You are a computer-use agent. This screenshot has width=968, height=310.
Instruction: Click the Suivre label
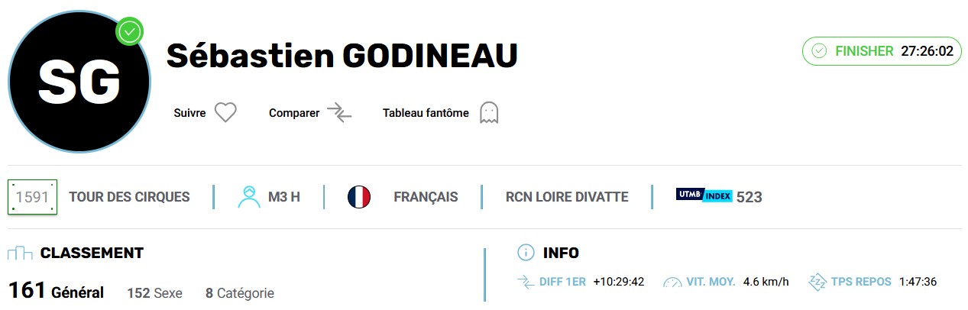pos(190,113)
